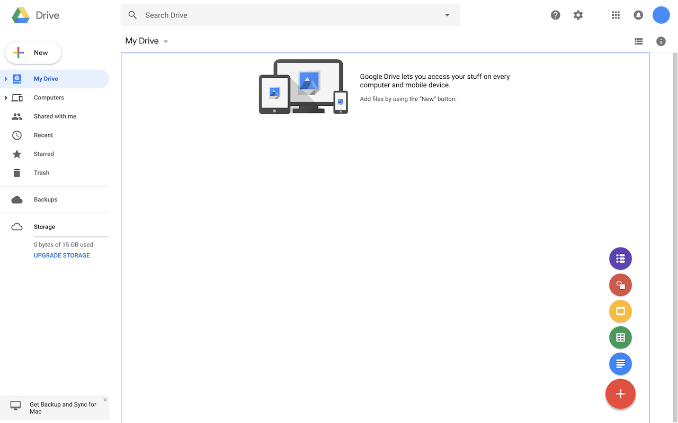The image size is (678, 423).
Task: Click the Shared with me people icon
Action: pos(17,116)
